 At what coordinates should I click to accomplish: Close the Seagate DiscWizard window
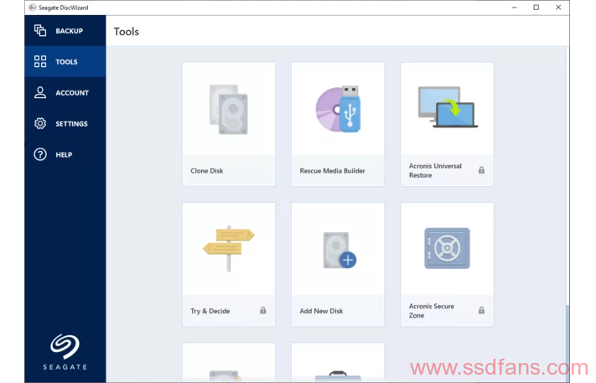(x=558, y=8)
